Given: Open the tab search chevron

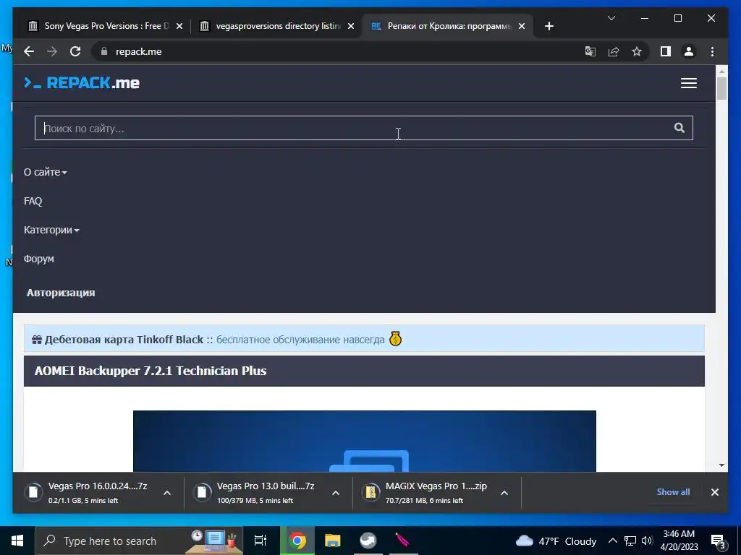Looking at the screenshot, I should coord(611,18).
